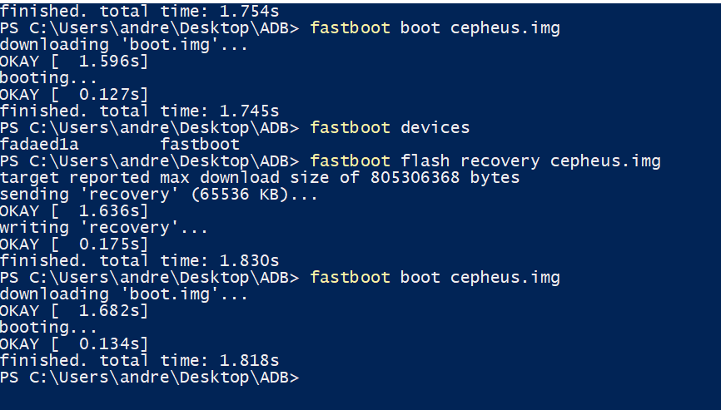Click the white 'fastboot' status beside the serial

[x=200, y=145]
